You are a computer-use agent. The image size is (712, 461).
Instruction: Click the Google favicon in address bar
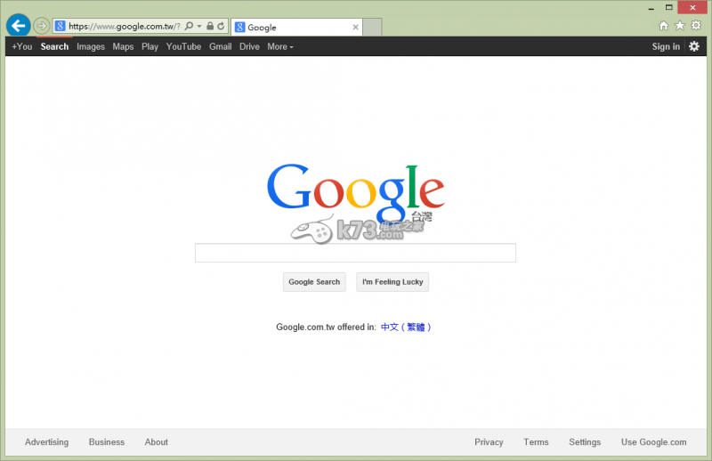click(60, 27)
